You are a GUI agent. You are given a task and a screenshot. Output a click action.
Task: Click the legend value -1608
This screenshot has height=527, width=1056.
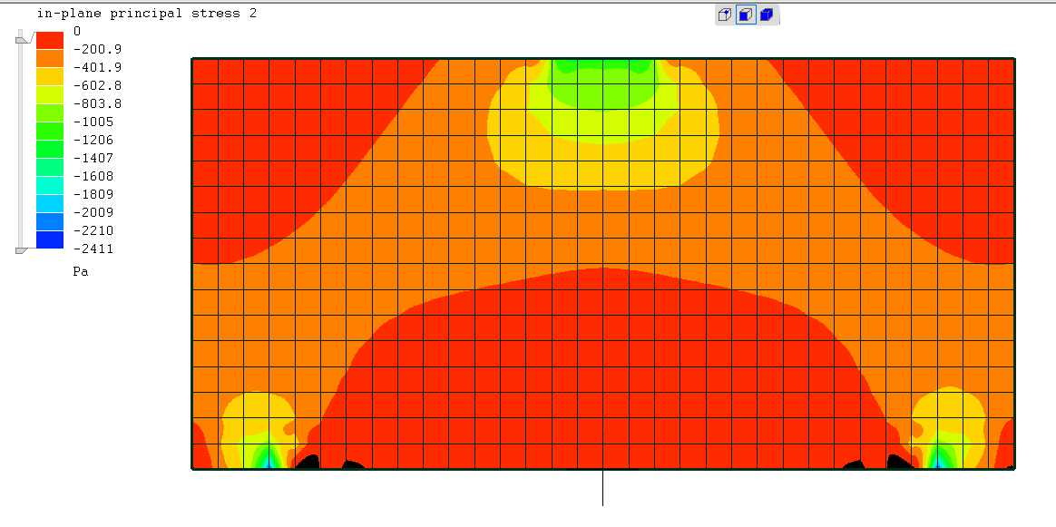coord(93,176)
